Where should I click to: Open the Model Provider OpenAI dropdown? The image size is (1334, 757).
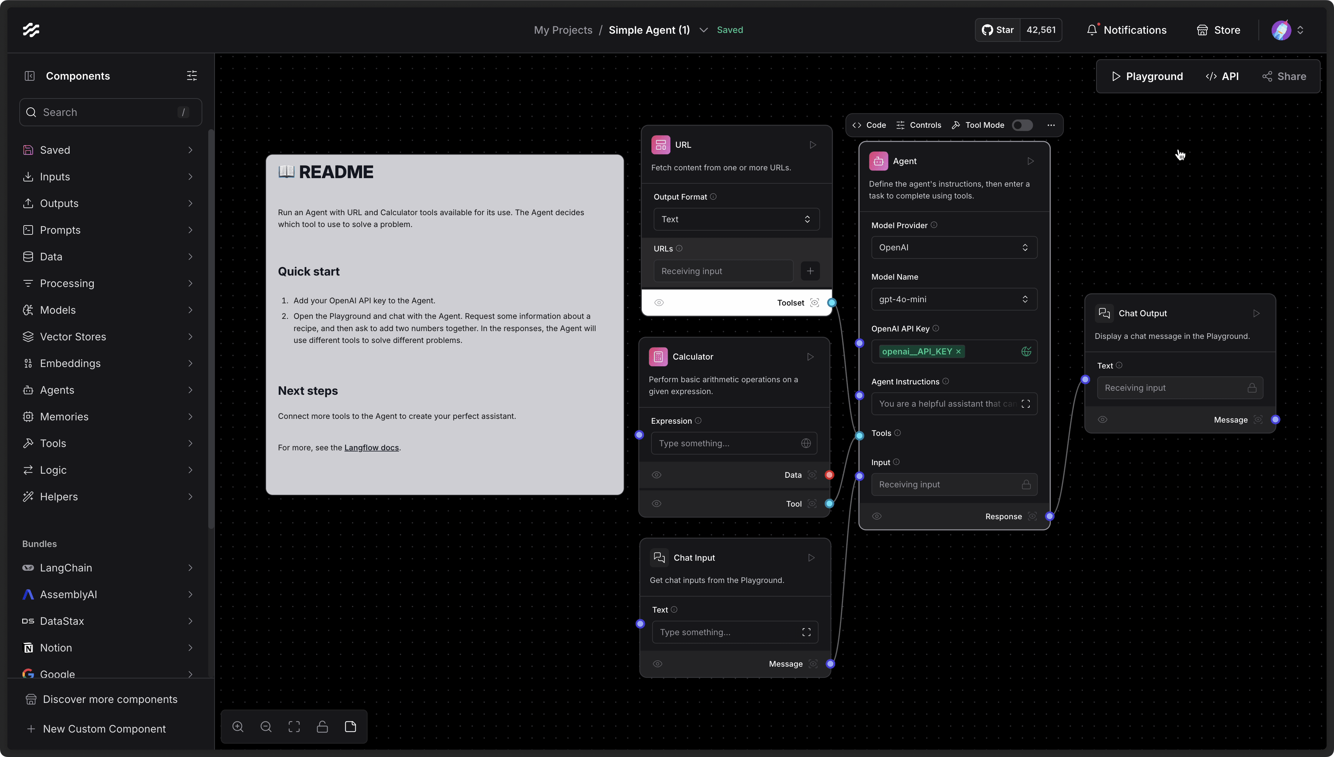pos(953,247)
